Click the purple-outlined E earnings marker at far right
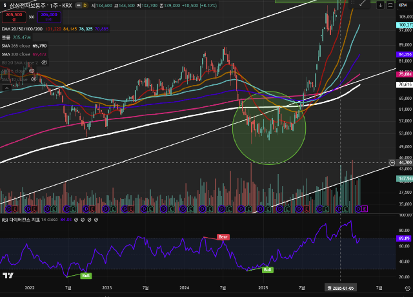Viewport: 413px width, 297px height. point(365,209)
